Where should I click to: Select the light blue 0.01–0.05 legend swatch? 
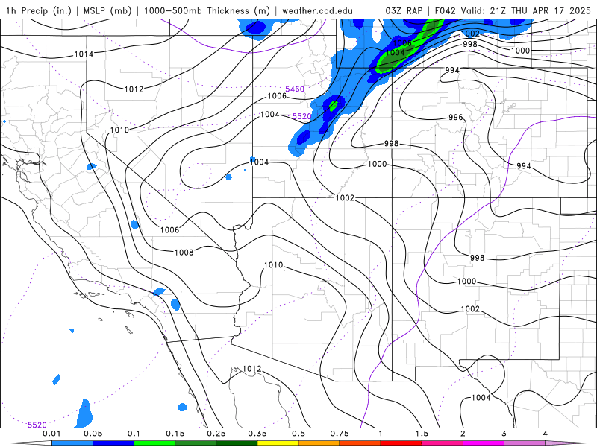[72, 443]
